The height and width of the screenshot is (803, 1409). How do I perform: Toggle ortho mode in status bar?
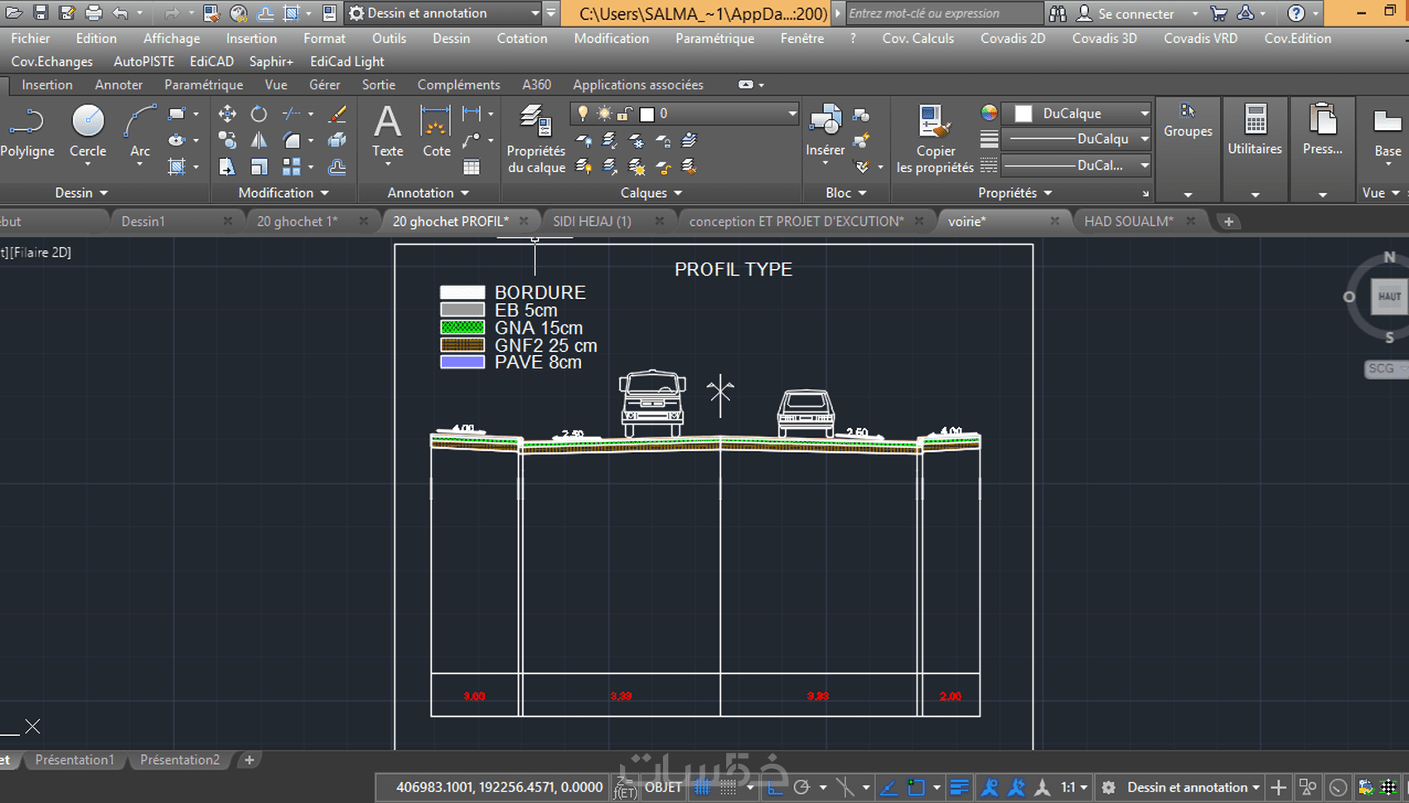tap(775, 787)
